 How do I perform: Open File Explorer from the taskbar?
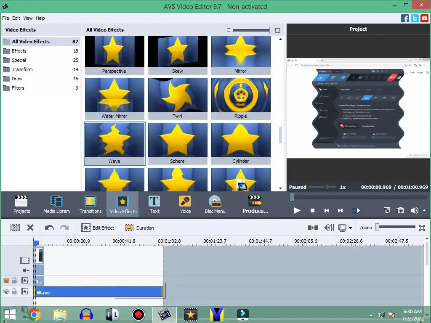coord(60,315)
